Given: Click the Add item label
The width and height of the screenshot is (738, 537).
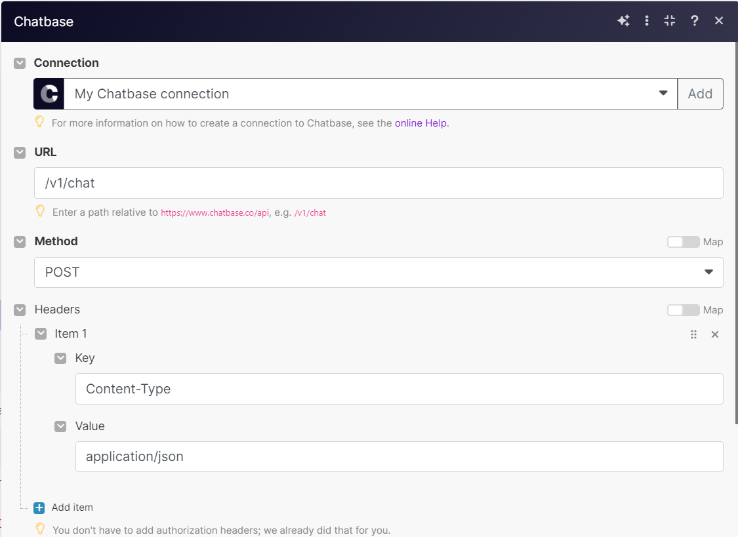Looking at the screenshot, I should coord(72,507).
